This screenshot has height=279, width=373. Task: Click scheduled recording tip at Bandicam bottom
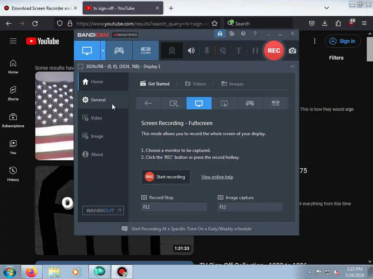tap(186, 229)
